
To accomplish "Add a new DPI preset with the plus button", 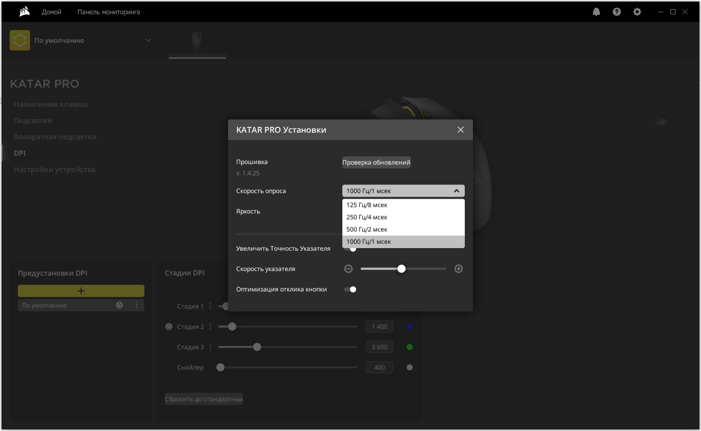I will point(81,291).
